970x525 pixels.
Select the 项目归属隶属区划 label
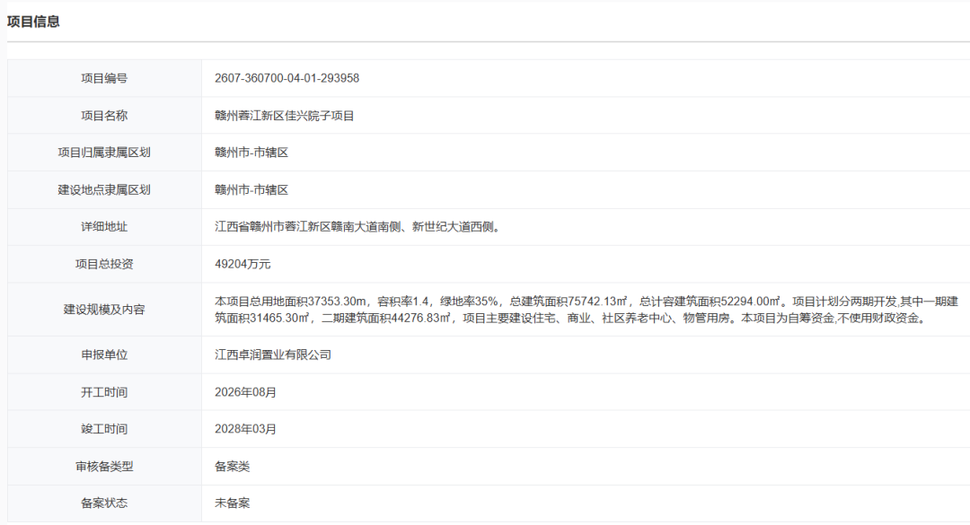tap(104, 153)
